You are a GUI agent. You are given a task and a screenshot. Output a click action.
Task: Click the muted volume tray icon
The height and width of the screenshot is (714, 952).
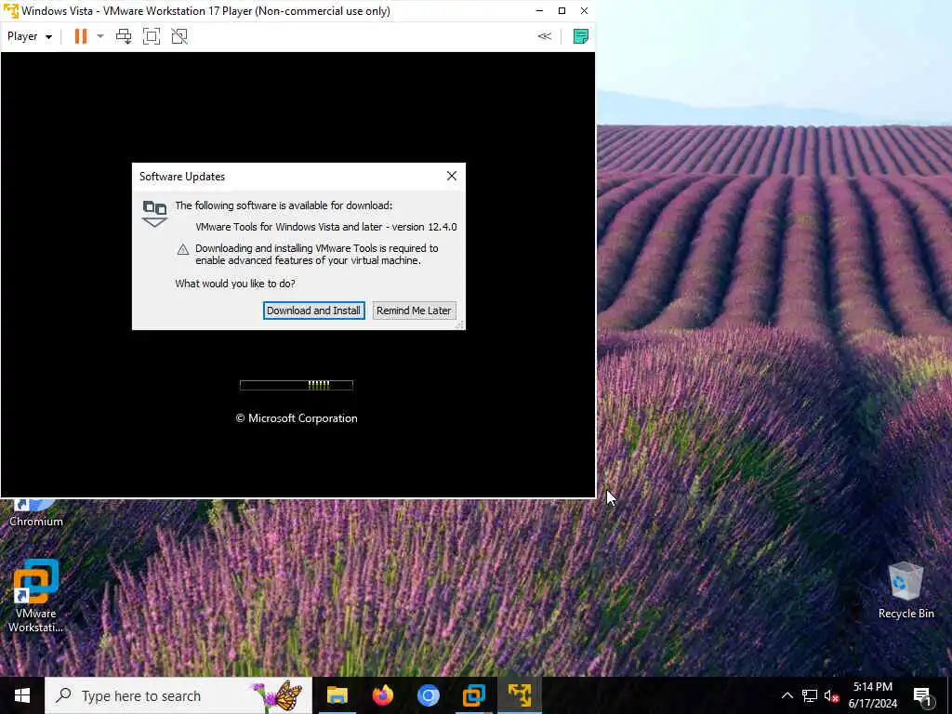point(831,695)
